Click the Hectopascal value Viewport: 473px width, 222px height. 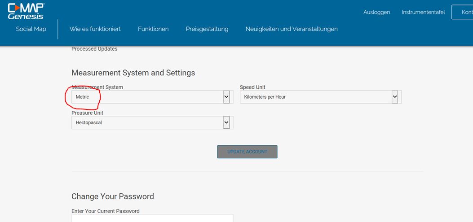[x=89, y=122]
